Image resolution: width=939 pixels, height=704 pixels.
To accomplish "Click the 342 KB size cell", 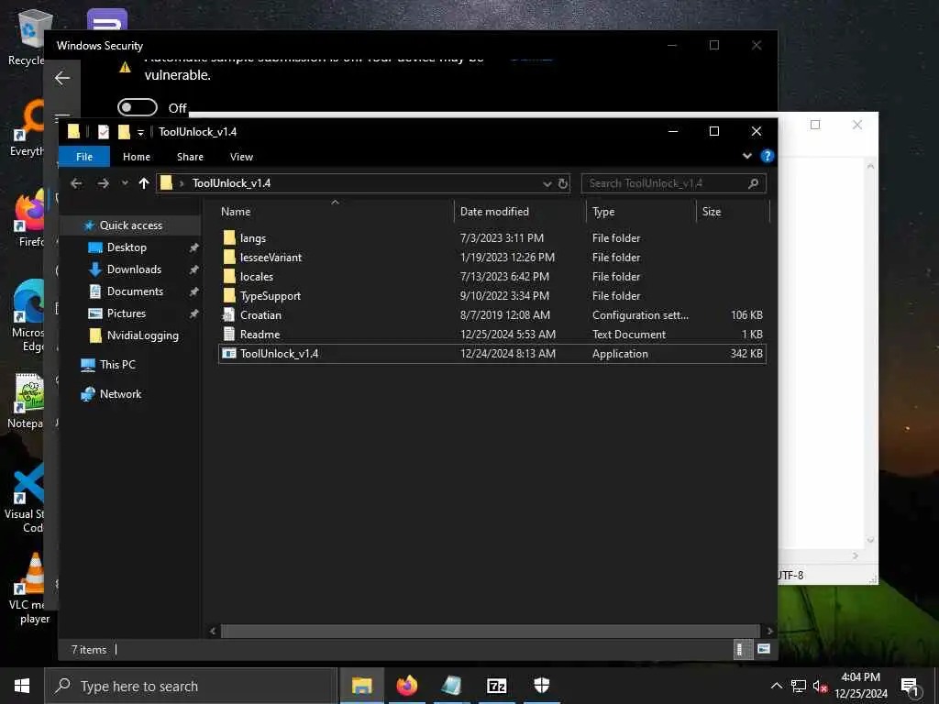I will (746, 354).
